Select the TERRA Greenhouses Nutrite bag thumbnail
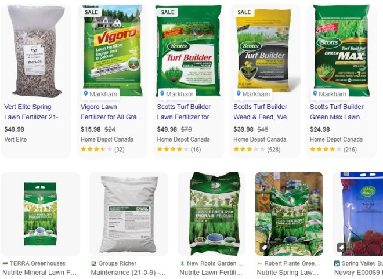 tap(40, 213)
